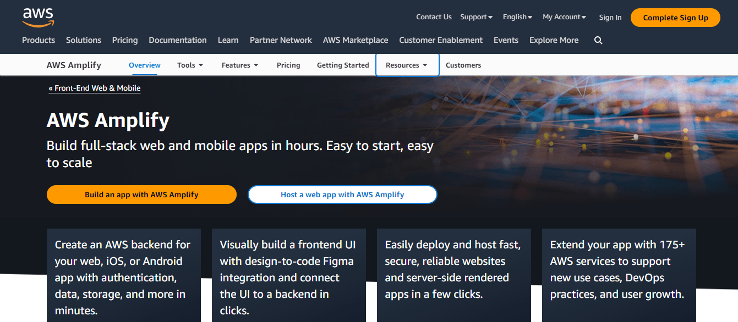Open the Support dropdown
Image resolution: width=738 pixels, height=322 pixels.
475,17
